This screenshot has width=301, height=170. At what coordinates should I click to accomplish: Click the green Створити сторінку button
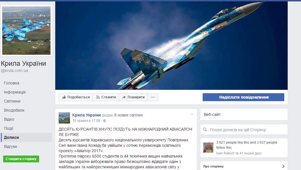tap(21, 159)
